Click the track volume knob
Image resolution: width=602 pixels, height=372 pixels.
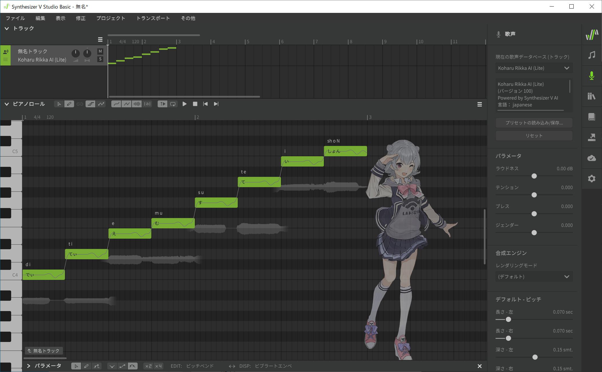(x=76, y=53)
